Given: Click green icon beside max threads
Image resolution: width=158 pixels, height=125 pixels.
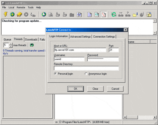Looking at the screenshot, I should (32, 45).
